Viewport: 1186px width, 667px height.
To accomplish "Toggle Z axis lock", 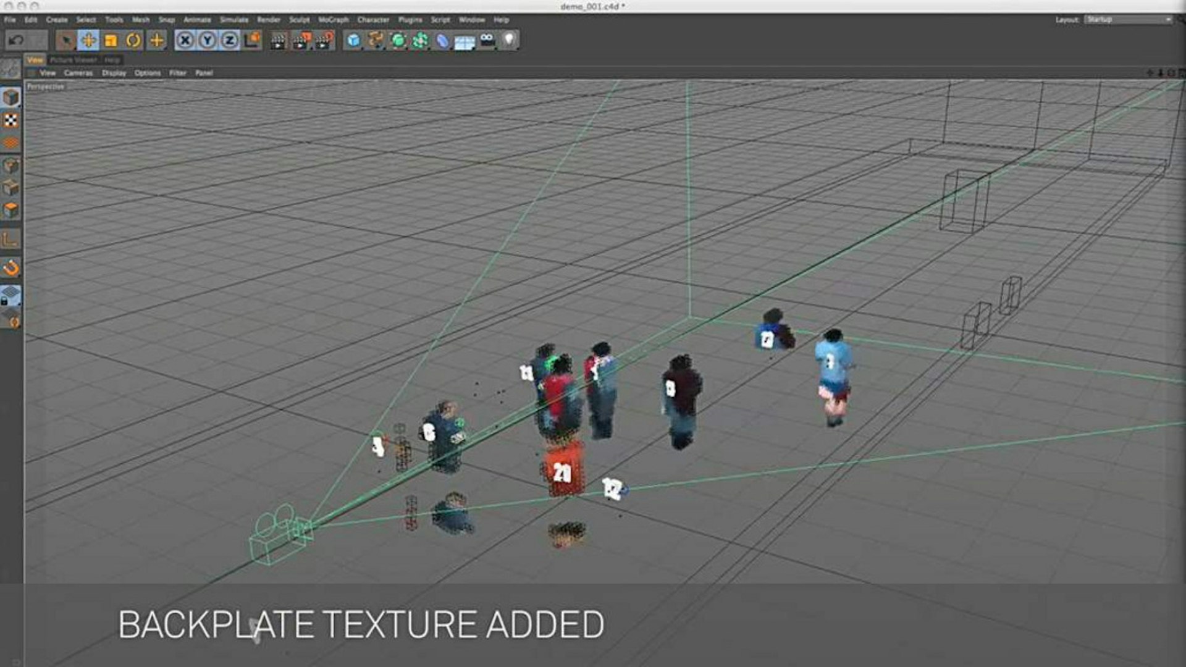I will point(230,41).
